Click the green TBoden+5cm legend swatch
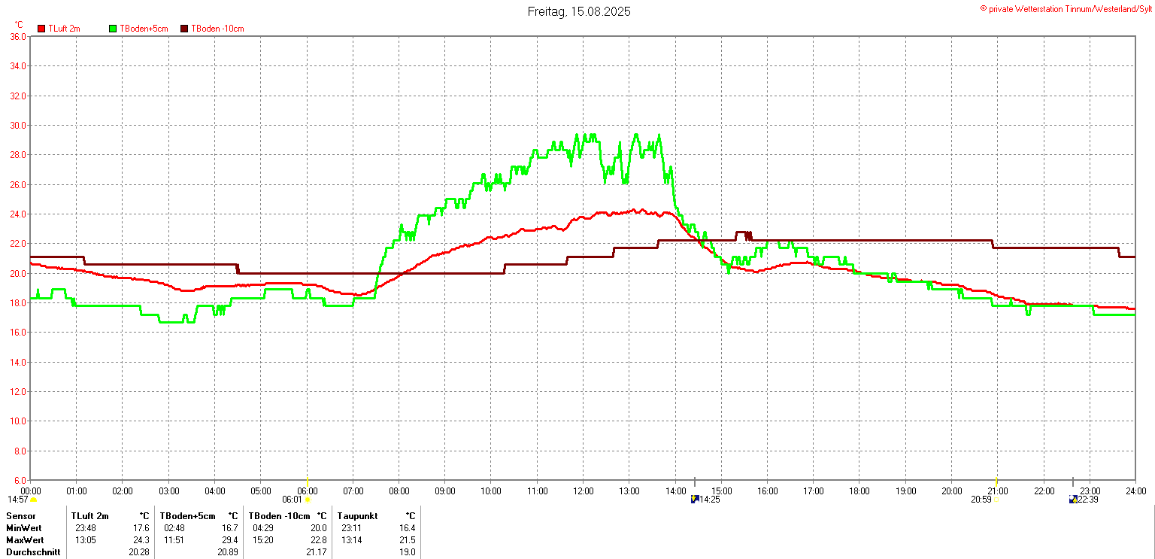 [114, 29]
